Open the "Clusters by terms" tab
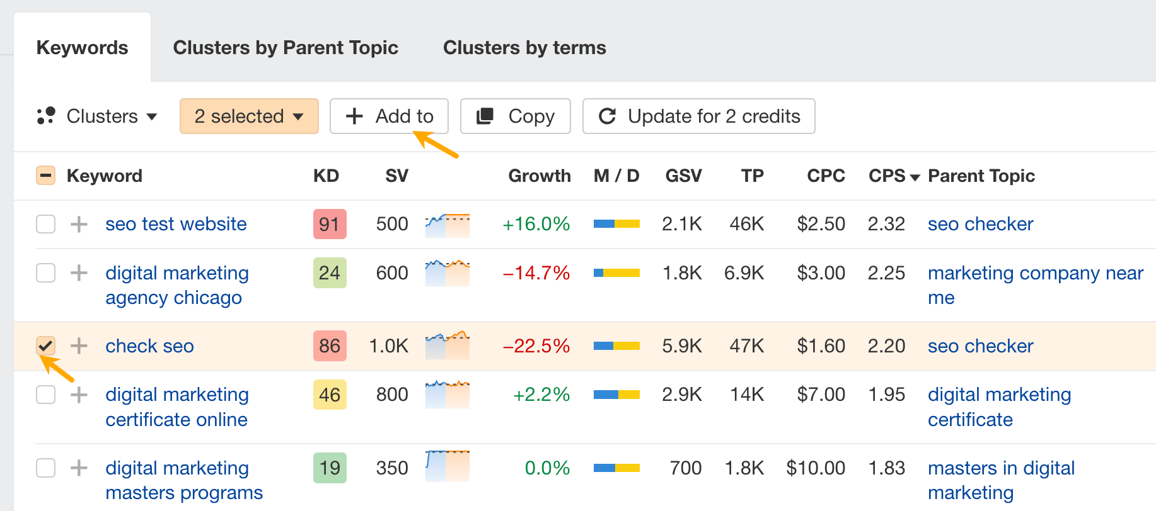Screen dimensions: 1156x511 click(524, 47)
